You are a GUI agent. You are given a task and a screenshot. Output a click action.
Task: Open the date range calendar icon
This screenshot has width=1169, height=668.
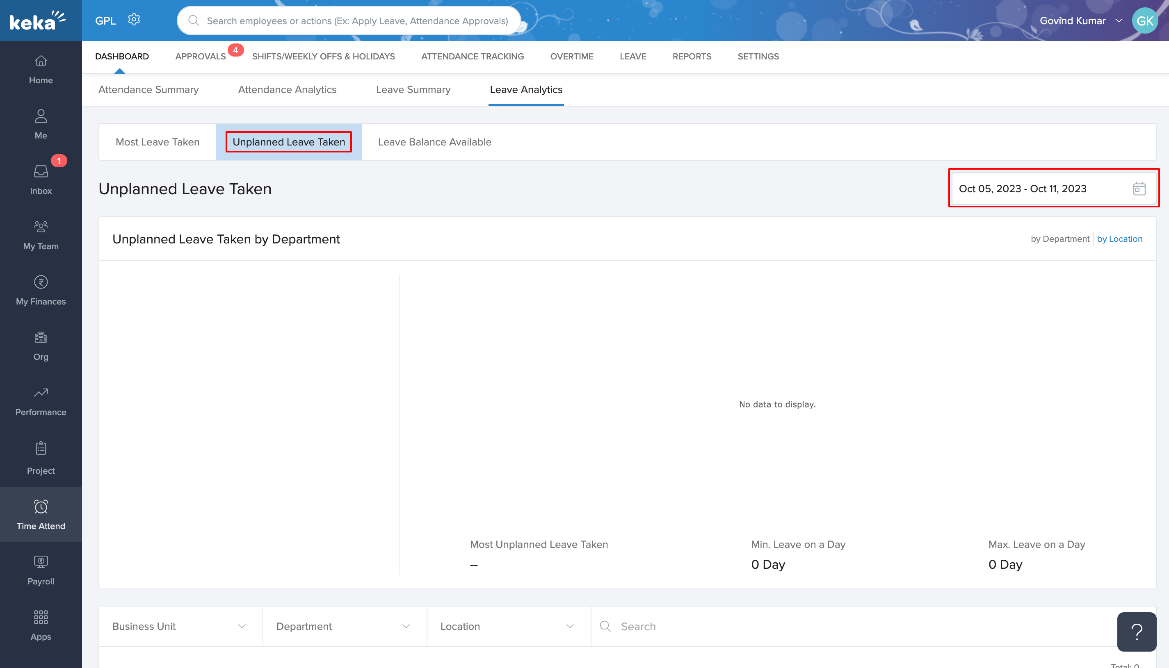pos(1139,189)
